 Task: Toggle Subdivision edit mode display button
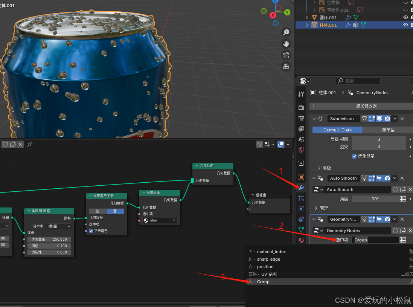point(372,119)
